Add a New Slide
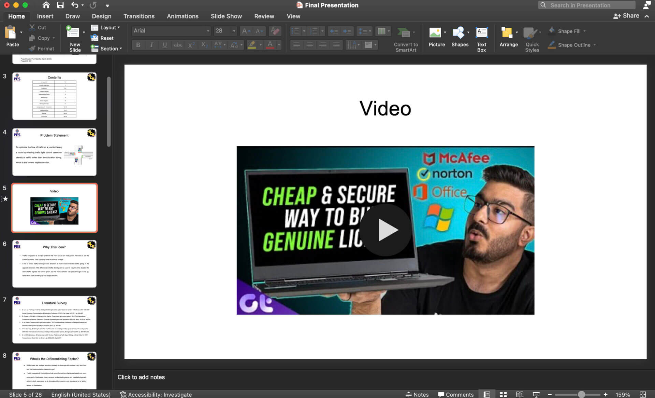This screenshot has height=398, width=655. [x=73, y=38]
